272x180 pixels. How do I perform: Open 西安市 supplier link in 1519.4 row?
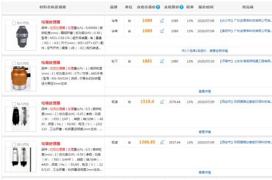(245, 102)
